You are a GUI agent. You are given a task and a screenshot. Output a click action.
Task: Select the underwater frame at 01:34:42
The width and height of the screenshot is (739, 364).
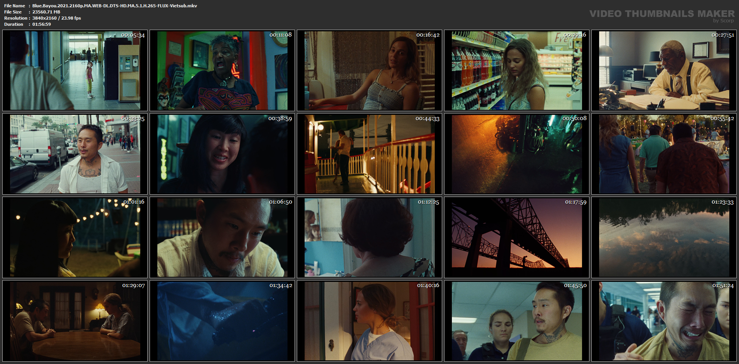tap(222, 321)
